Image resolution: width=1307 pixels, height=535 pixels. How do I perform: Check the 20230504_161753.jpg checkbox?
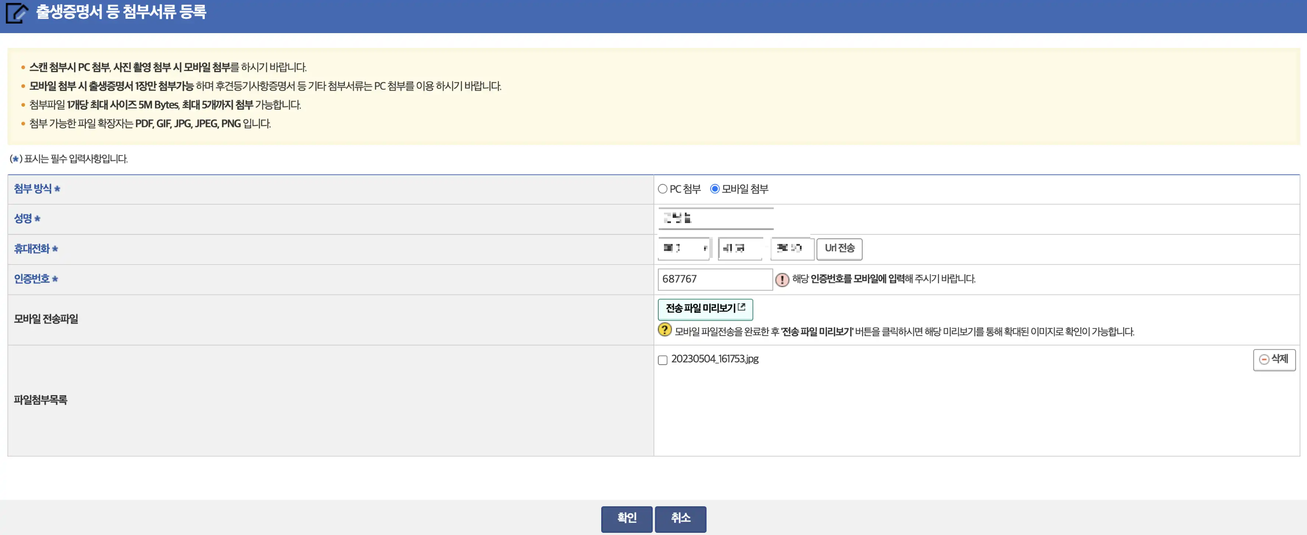pos(664,360)
